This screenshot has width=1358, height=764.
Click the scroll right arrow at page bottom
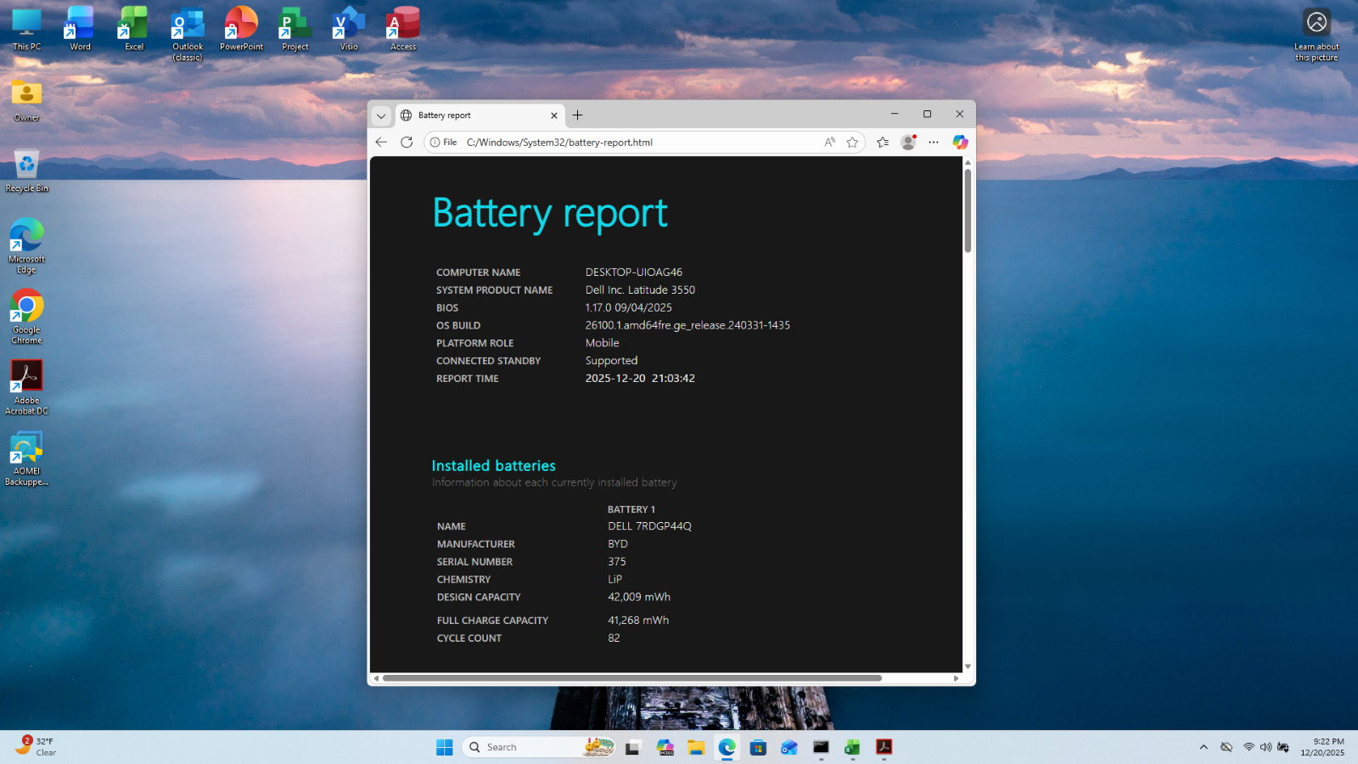point(957,678)
